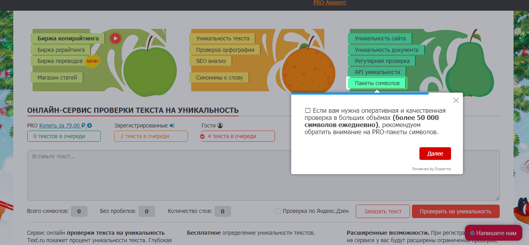The image size is (529, 245).
Task: Open SEO анализ menu item
Action: pos(210,61)
